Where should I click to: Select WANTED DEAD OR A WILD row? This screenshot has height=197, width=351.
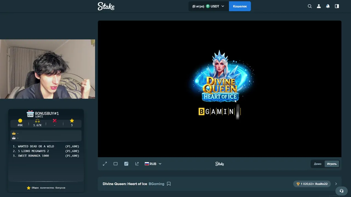click(x=46, y=146)
